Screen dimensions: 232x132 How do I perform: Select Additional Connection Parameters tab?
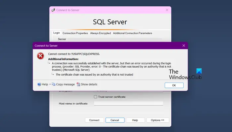point(133,33)
